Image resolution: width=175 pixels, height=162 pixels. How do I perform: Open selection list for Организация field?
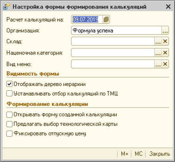pos(165,30)
